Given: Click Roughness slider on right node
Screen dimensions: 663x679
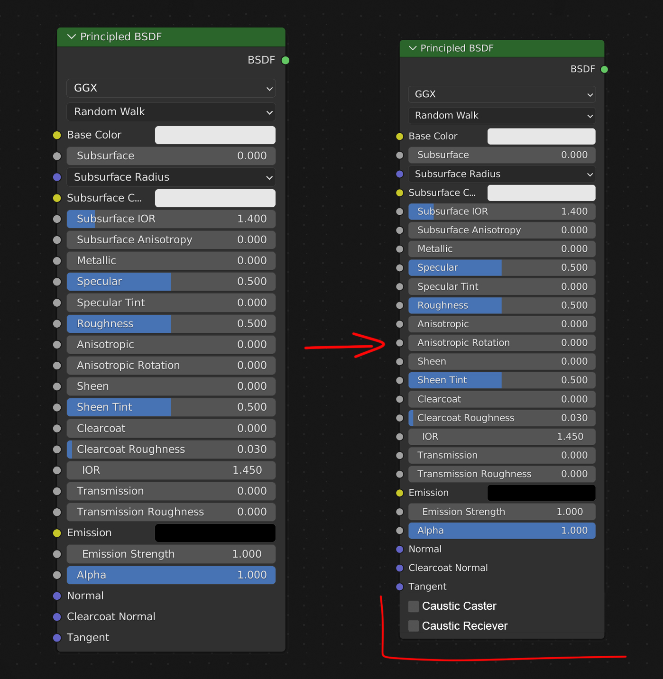Looking at the screenshot, I should point(502,305).
